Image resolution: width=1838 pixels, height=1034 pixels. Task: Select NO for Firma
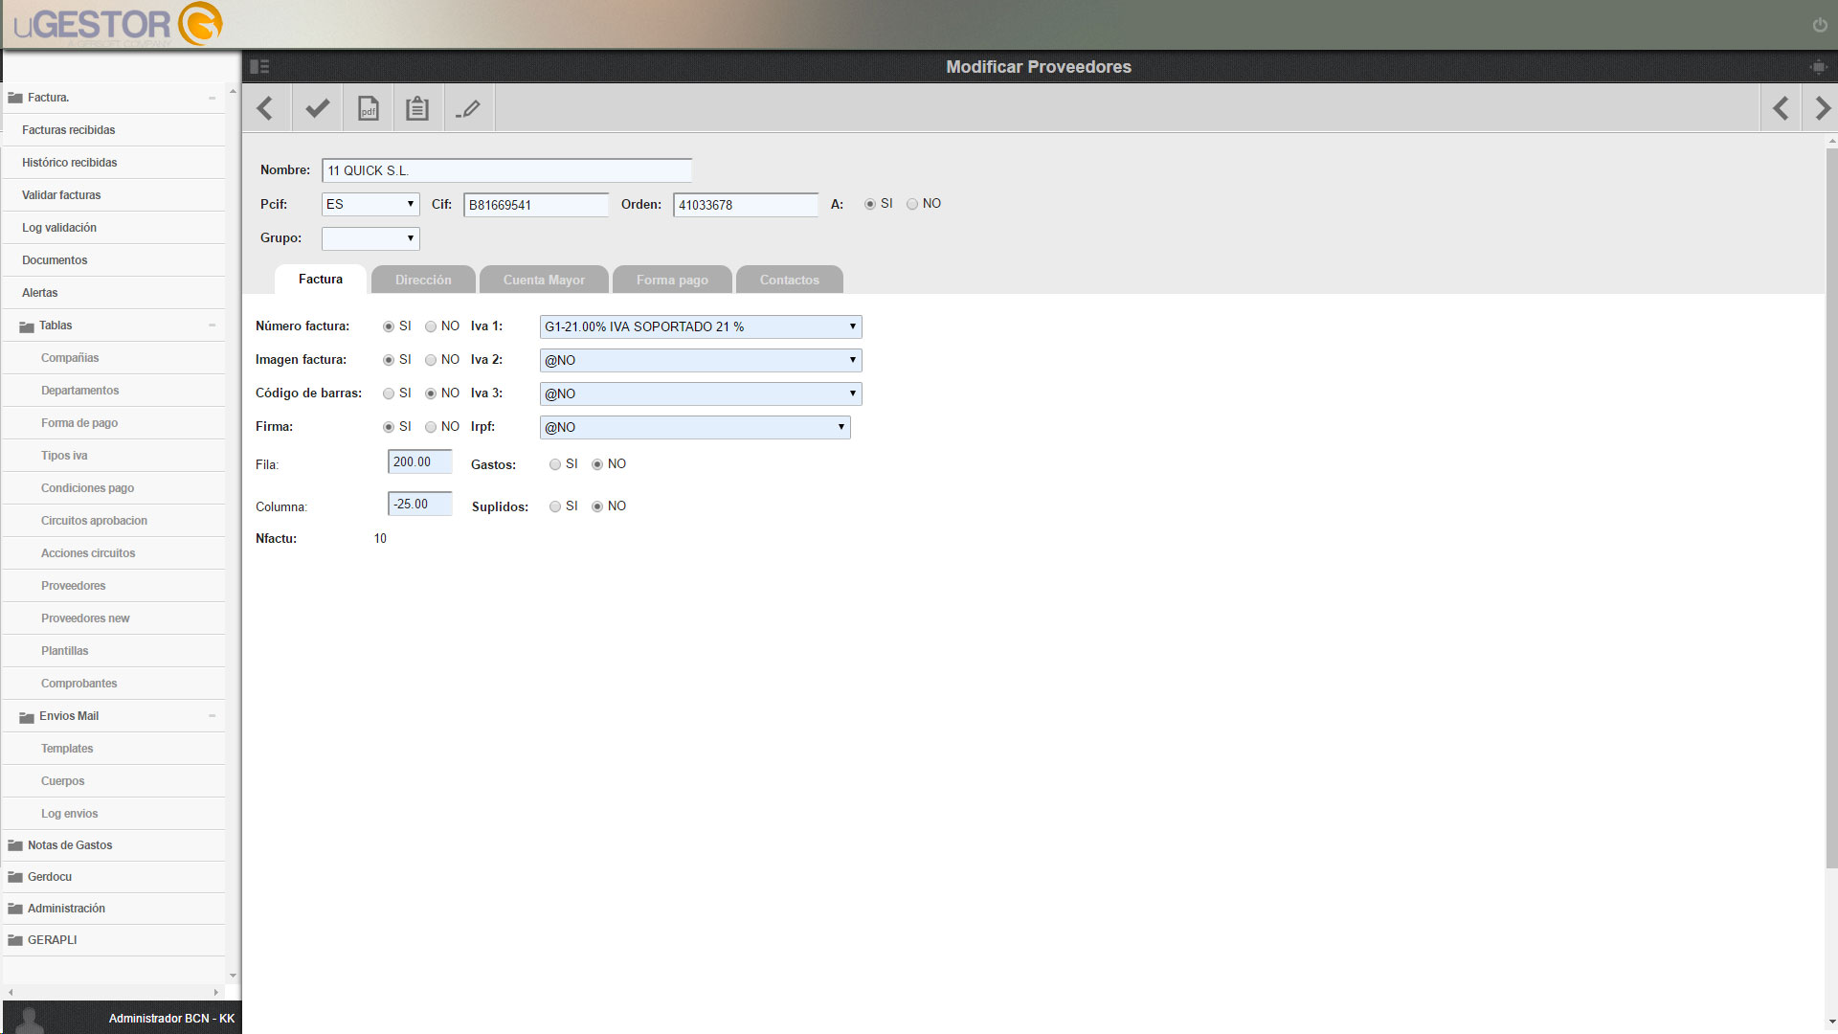point(431,427)
